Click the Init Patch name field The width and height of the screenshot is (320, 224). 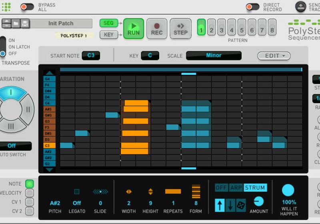[x=61, y=24]
